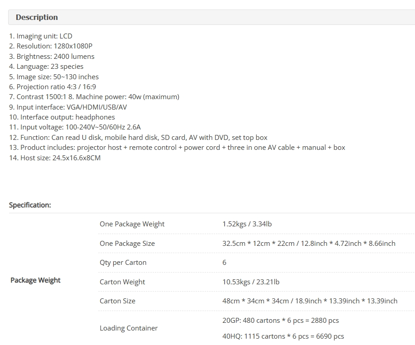Click the Resolution 1280x1080P line

pos(51,46)
